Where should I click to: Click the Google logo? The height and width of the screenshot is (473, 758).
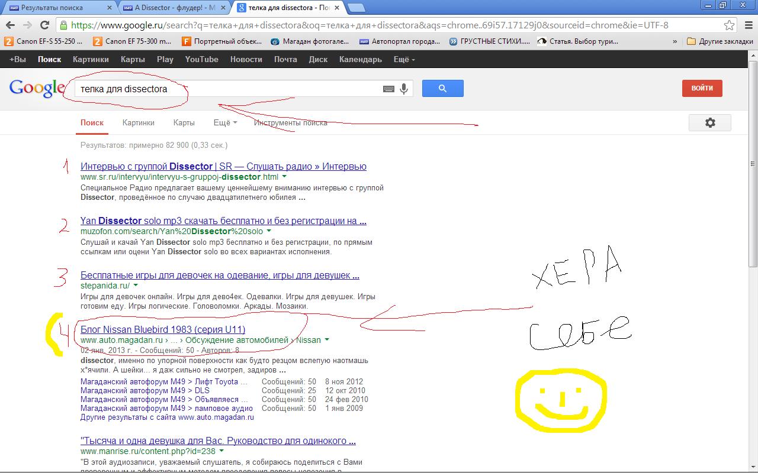pos(37,88)
